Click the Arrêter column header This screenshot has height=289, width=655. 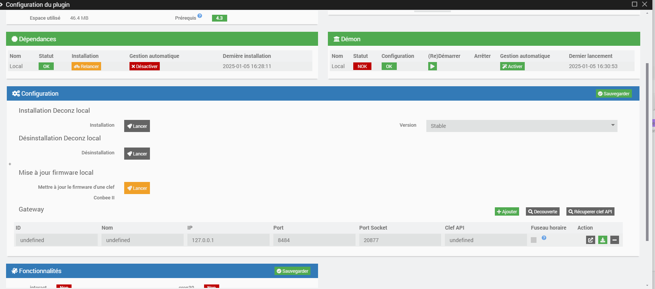482,56
